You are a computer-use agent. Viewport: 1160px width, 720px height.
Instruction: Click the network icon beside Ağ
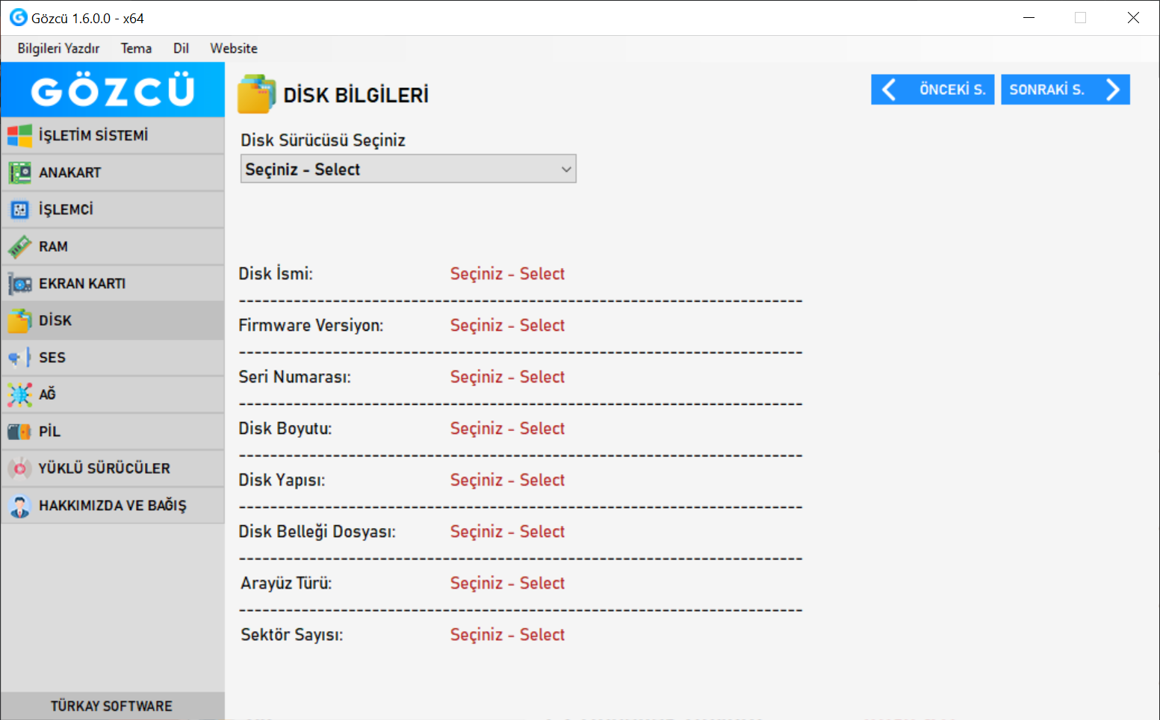click(19, 394)
